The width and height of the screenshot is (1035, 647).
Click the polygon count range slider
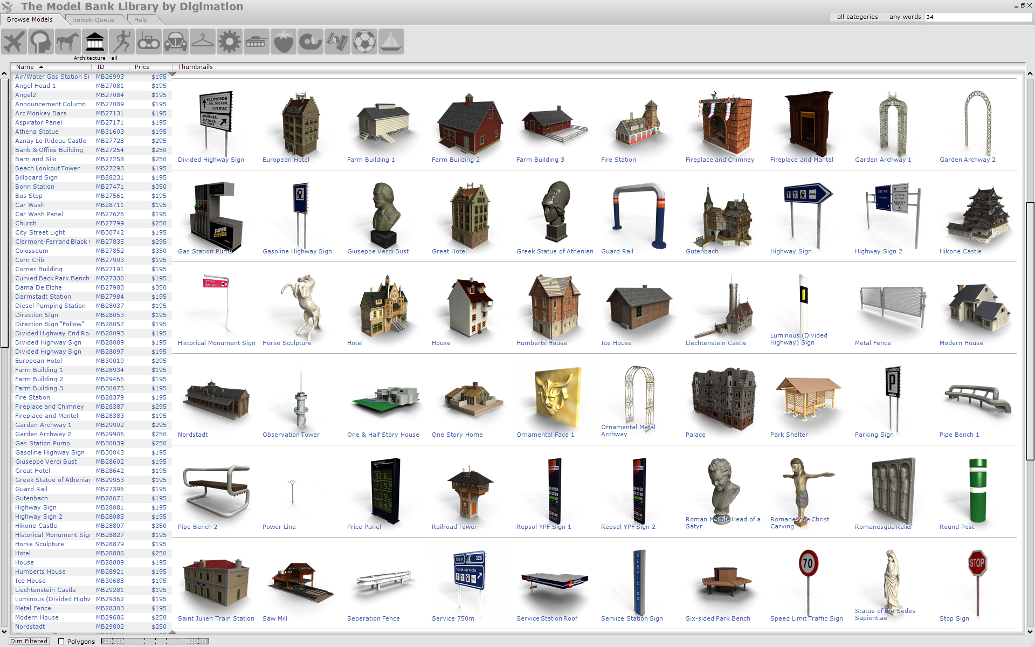click(x=155, y=641)
